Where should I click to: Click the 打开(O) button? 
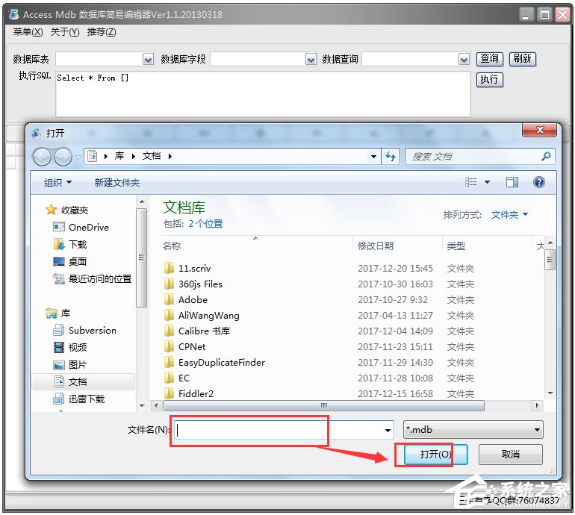point(435,455)
